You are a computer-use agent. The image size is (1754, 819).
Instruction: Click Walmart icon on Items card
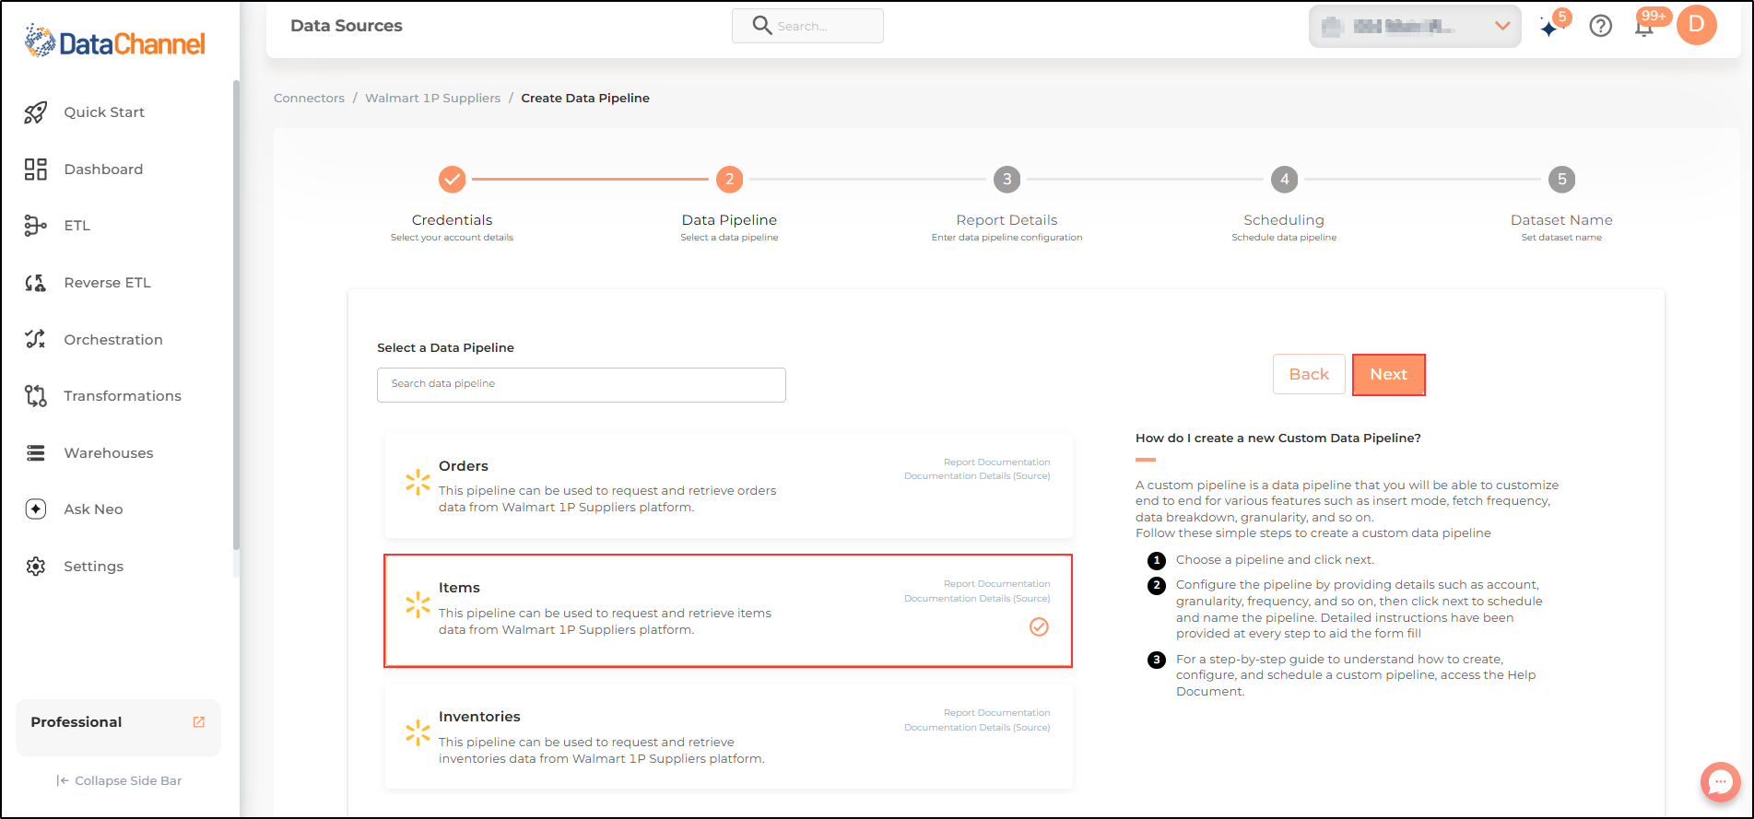pos(418,604)
